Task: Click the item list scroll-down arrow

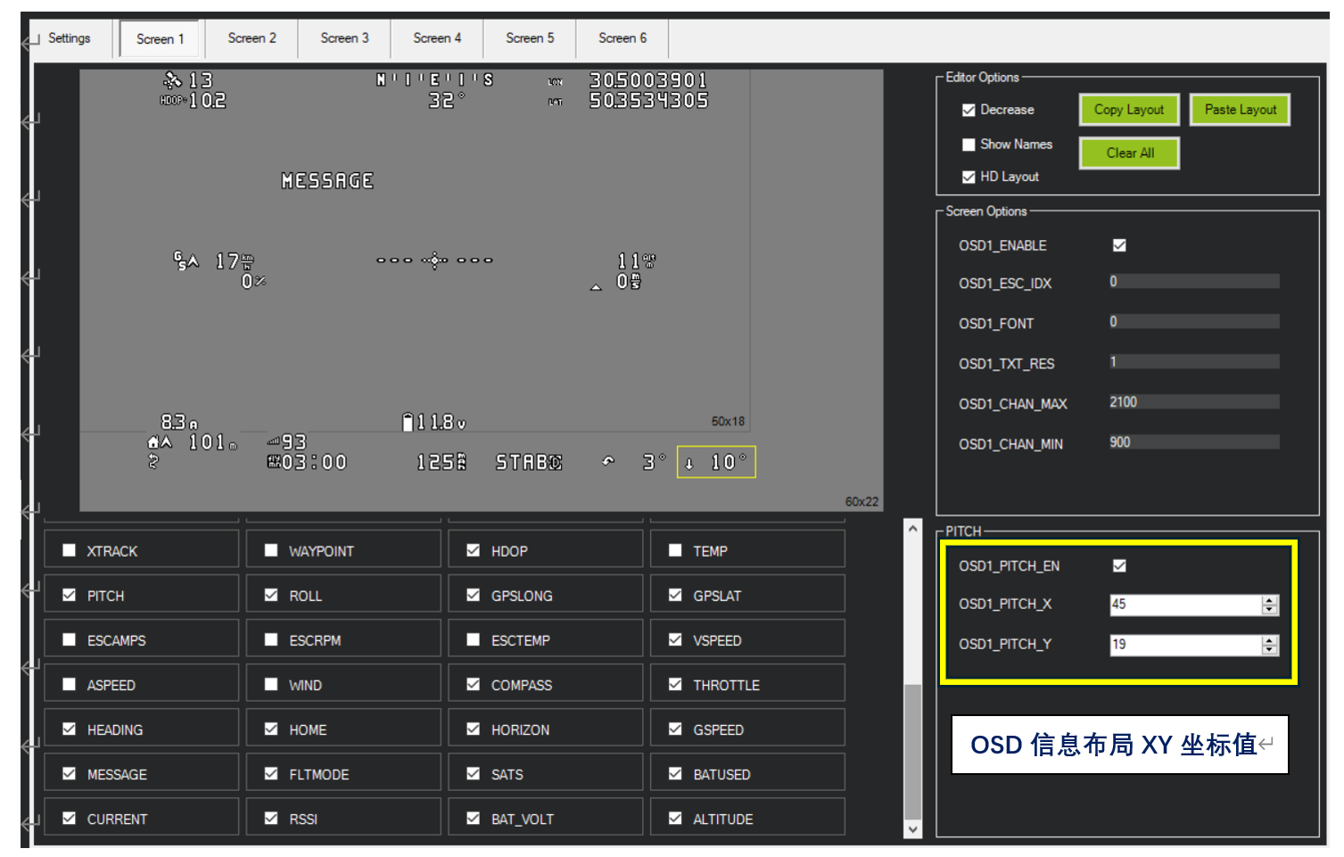Action: (912, 829)
